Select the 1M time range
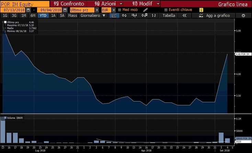252x153 pixels. pos(24,15)
